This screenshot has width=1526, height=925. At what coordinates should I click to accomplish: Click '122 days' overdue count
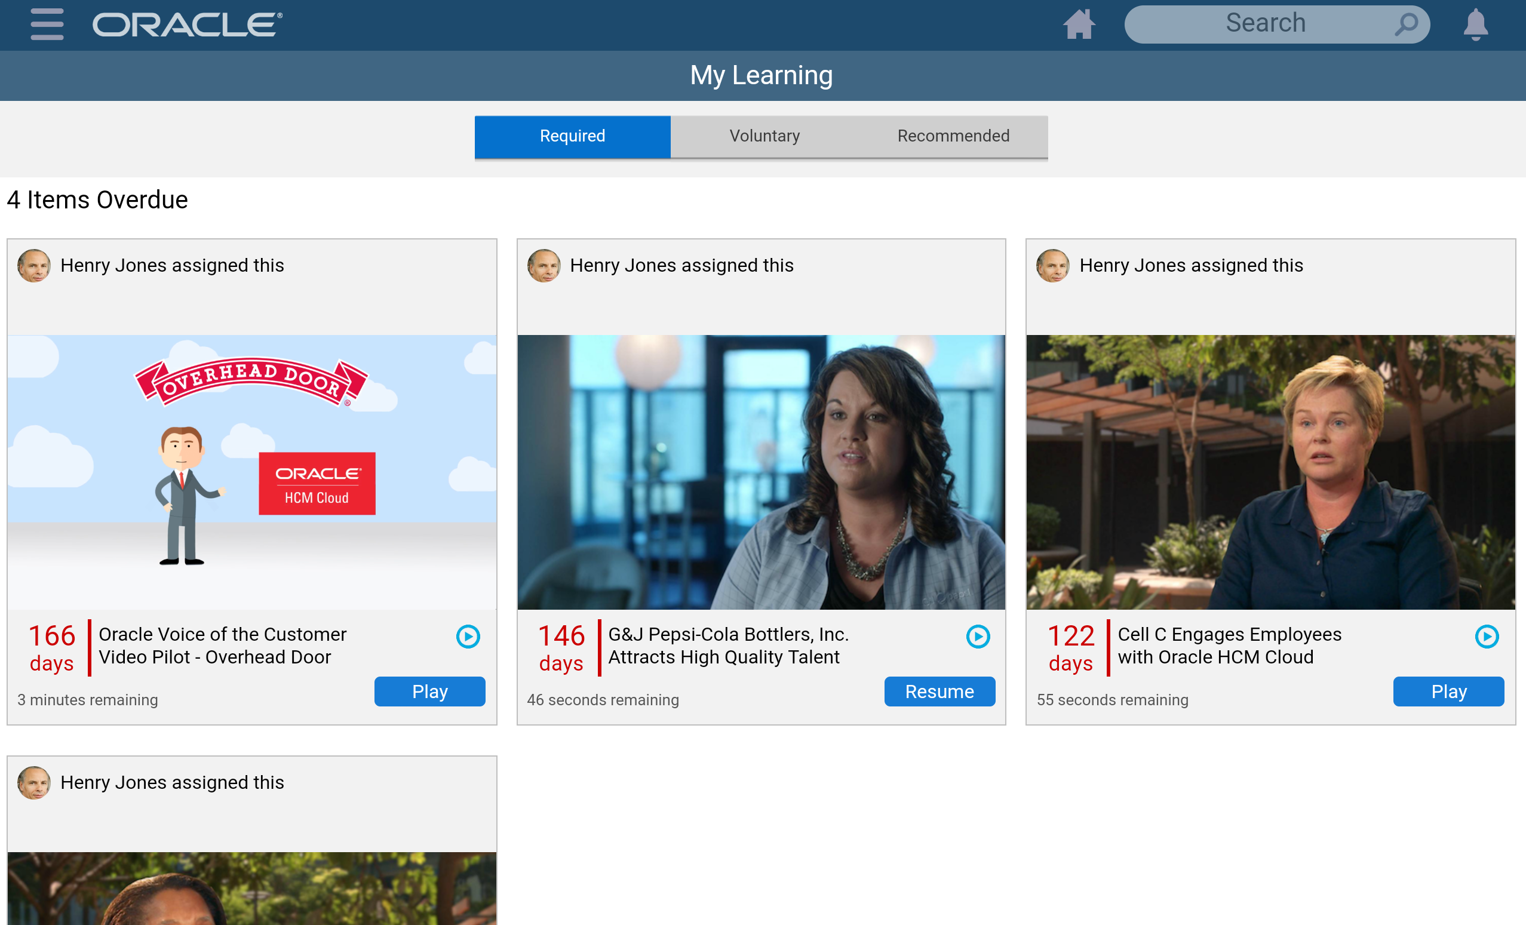click(1071, 648)
